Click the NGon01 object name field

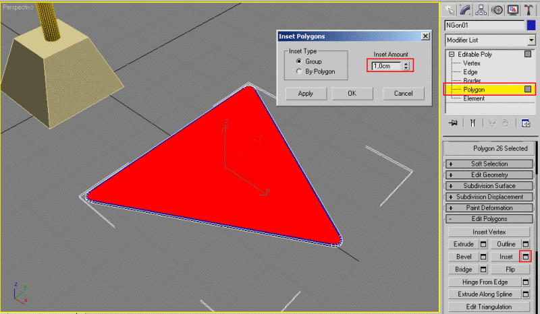(484, 25)
